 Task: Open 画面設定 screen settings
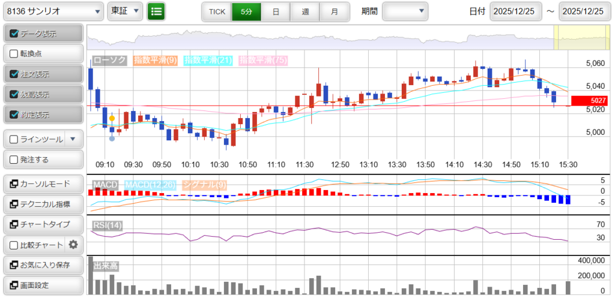42,285
